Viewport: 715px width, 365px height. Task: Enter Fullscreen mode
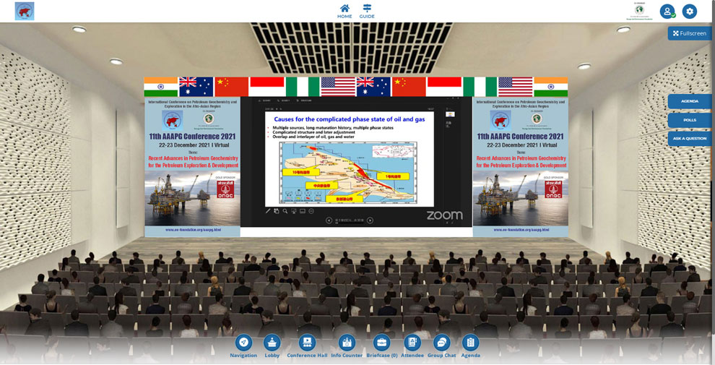(x=690, y=33)
